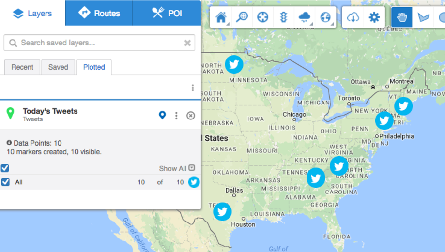Click the tweet marker in Texas

222,211
